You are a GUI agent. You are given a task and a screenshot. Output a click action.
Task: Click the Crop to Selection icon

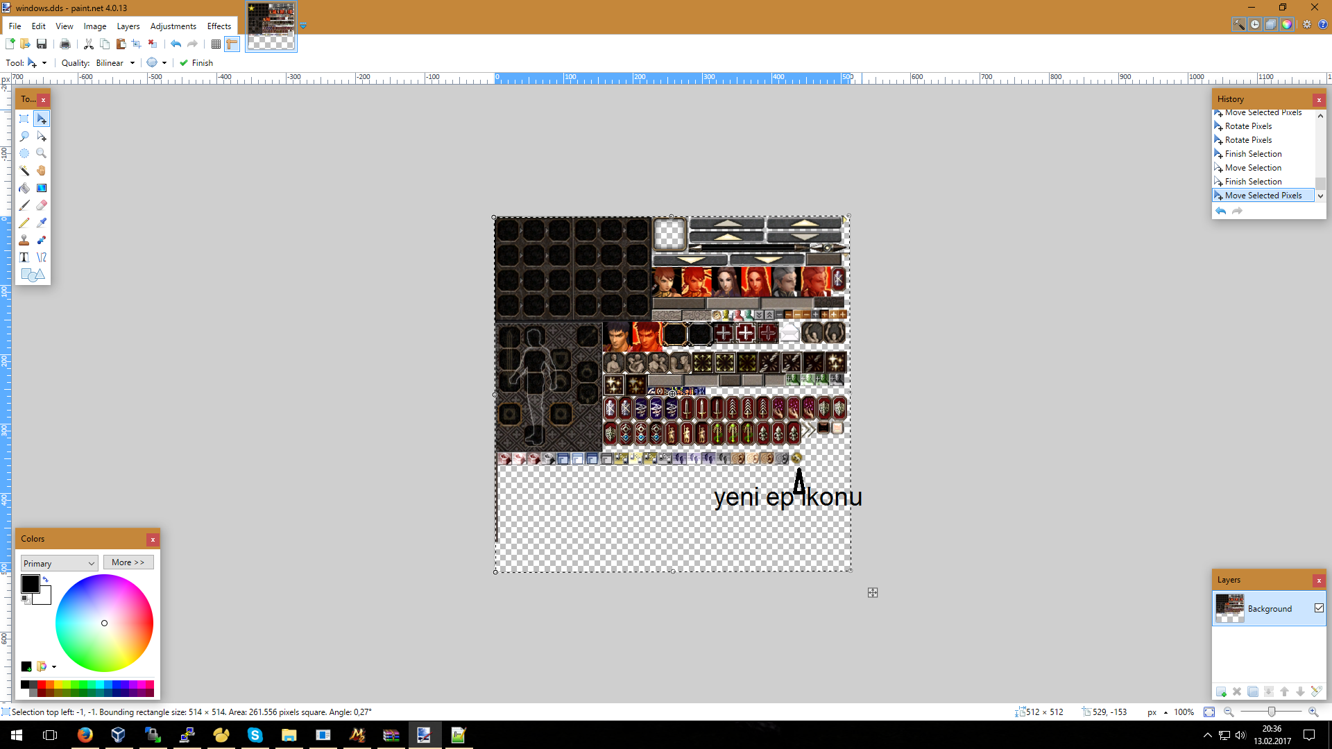point(137,44)
